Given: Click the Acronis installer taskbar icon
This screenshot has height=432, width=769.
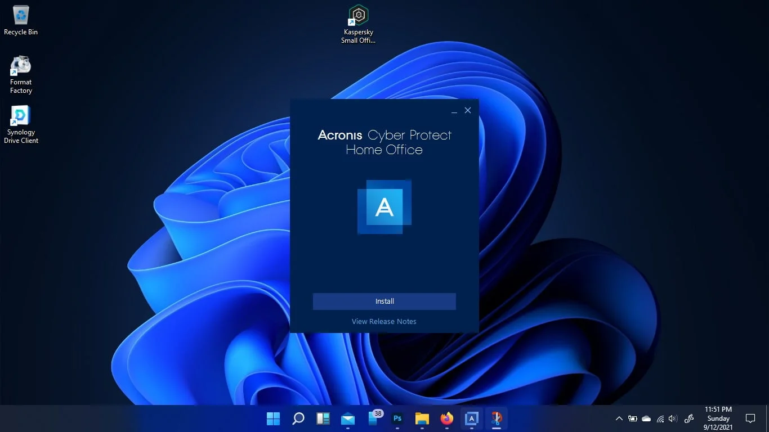Looking at the screenshot, I should tap(472, 418).
